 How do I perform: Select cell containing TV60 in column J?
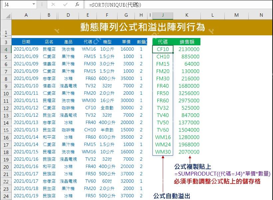(x=163, y=130)
